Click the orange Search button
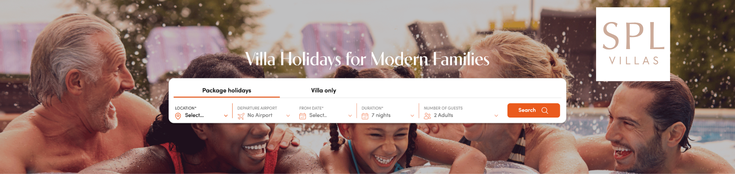The width and height of the screenshot is (735, 174). pyautogui.click(x=534, y=110)
